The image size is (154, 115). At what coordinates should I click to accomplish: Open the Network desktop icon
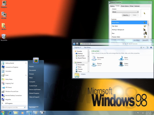(x=4, y=15)
